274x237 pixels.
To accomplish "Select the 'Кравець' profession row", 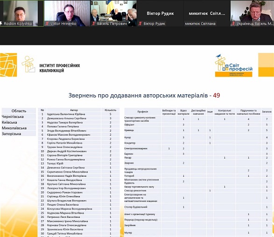I will click(x=198, y=130).
